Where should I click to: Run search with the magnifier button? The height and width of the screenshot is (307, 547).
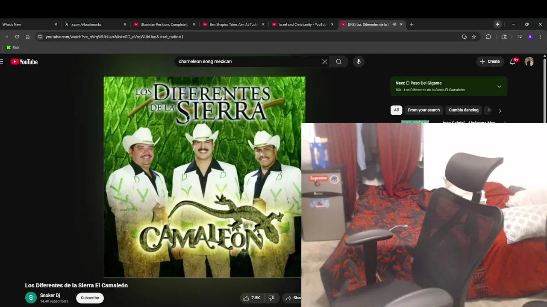[339, 61]
